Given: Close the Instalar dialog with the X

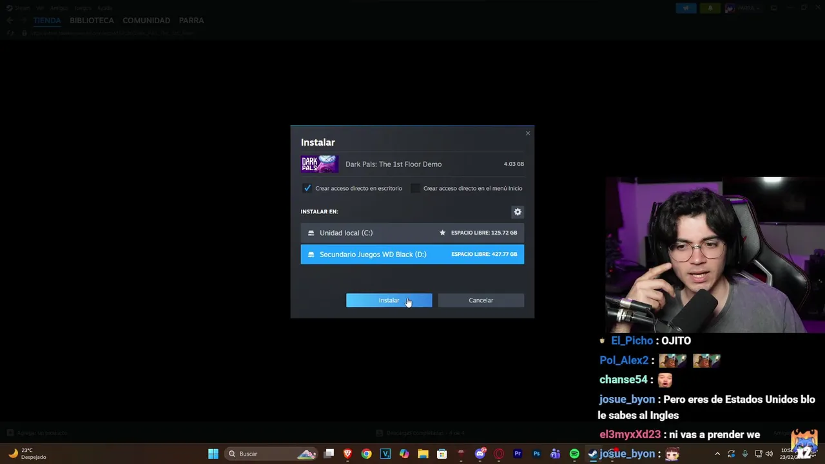Looking at the screenshot, I should pyautogui.click(x=528, y=133).
